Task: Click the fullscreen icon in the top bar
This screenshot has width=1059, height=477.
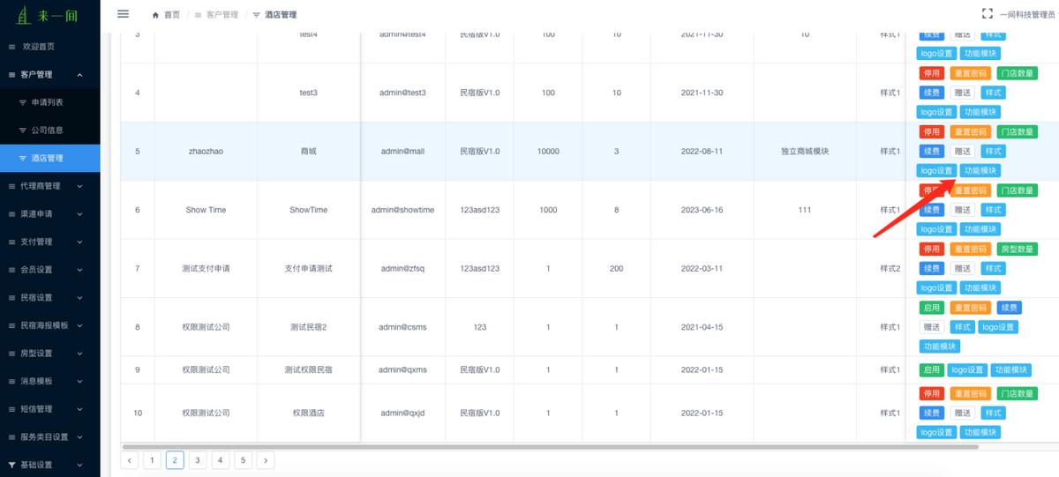Action: [988, 14]
